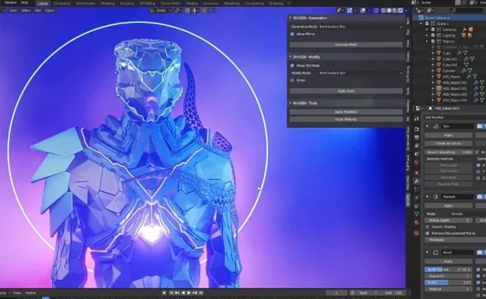Click the Bevel modifier type icon
Screen dimensions: 486x299
436,253
